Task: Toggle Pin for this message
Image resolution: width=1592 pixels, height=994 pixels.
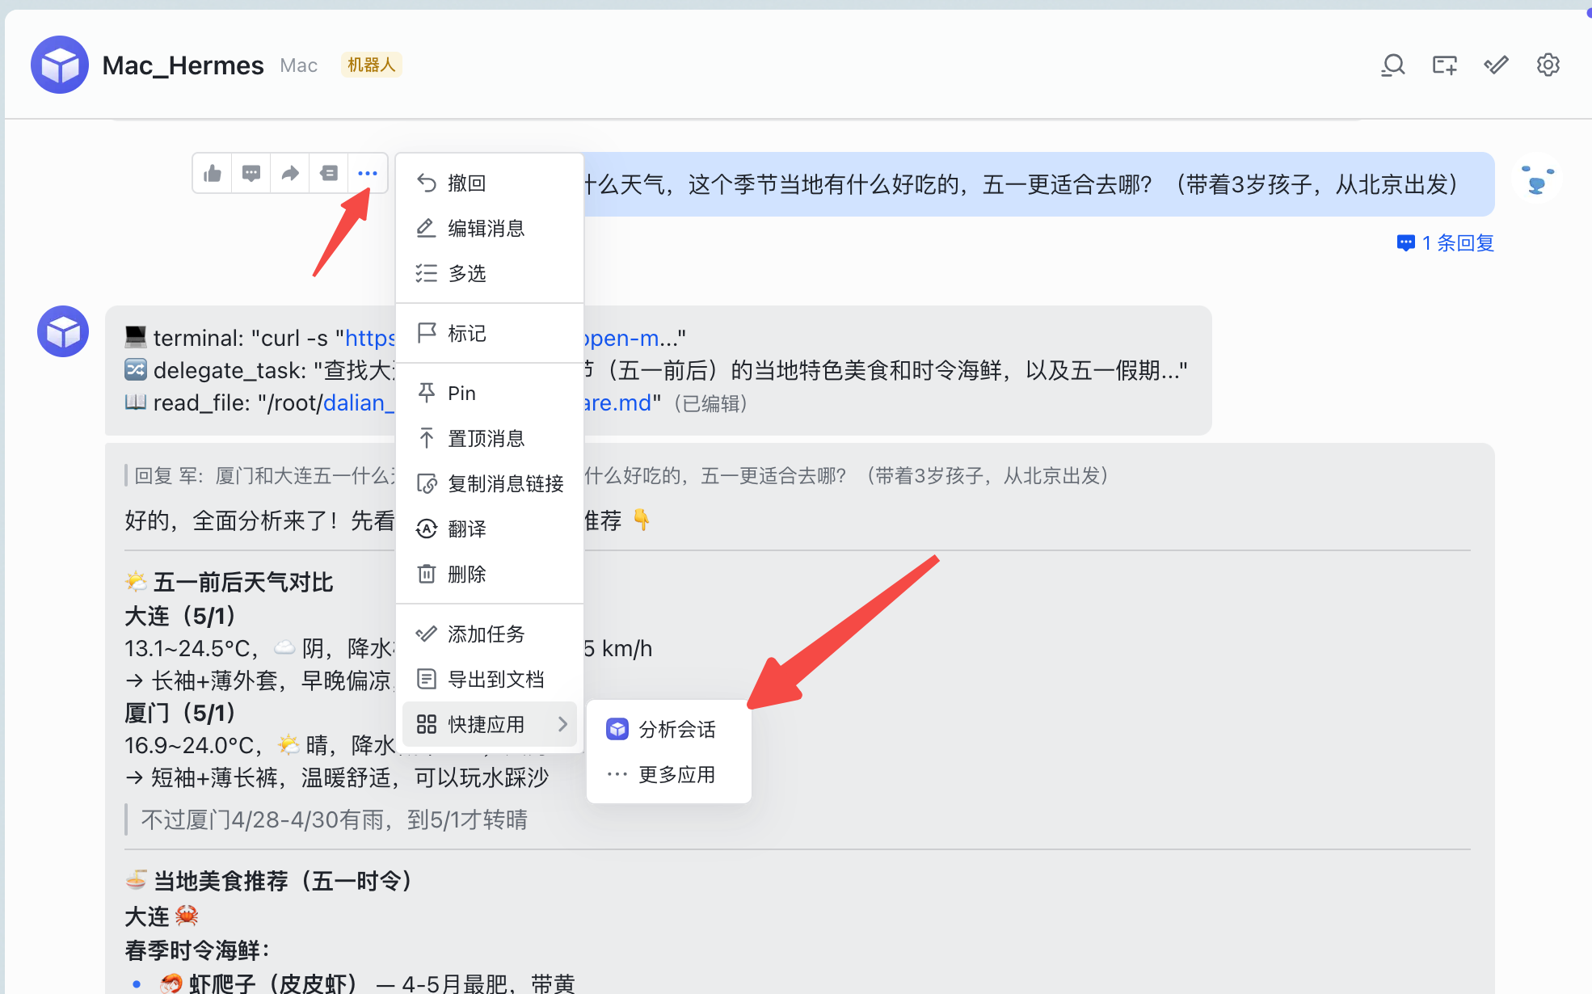Action: coord(461,394)
